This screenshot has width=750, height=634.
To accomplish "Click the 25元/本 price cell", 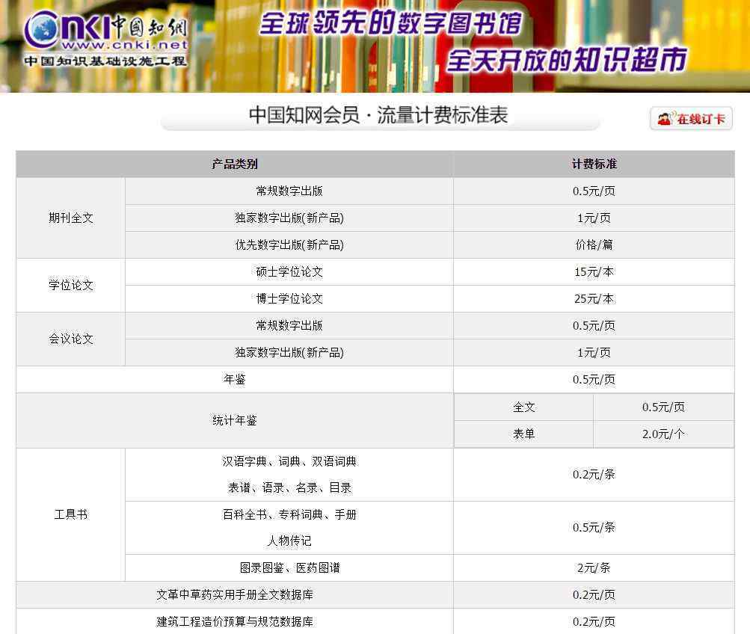I will coord(594,299).
